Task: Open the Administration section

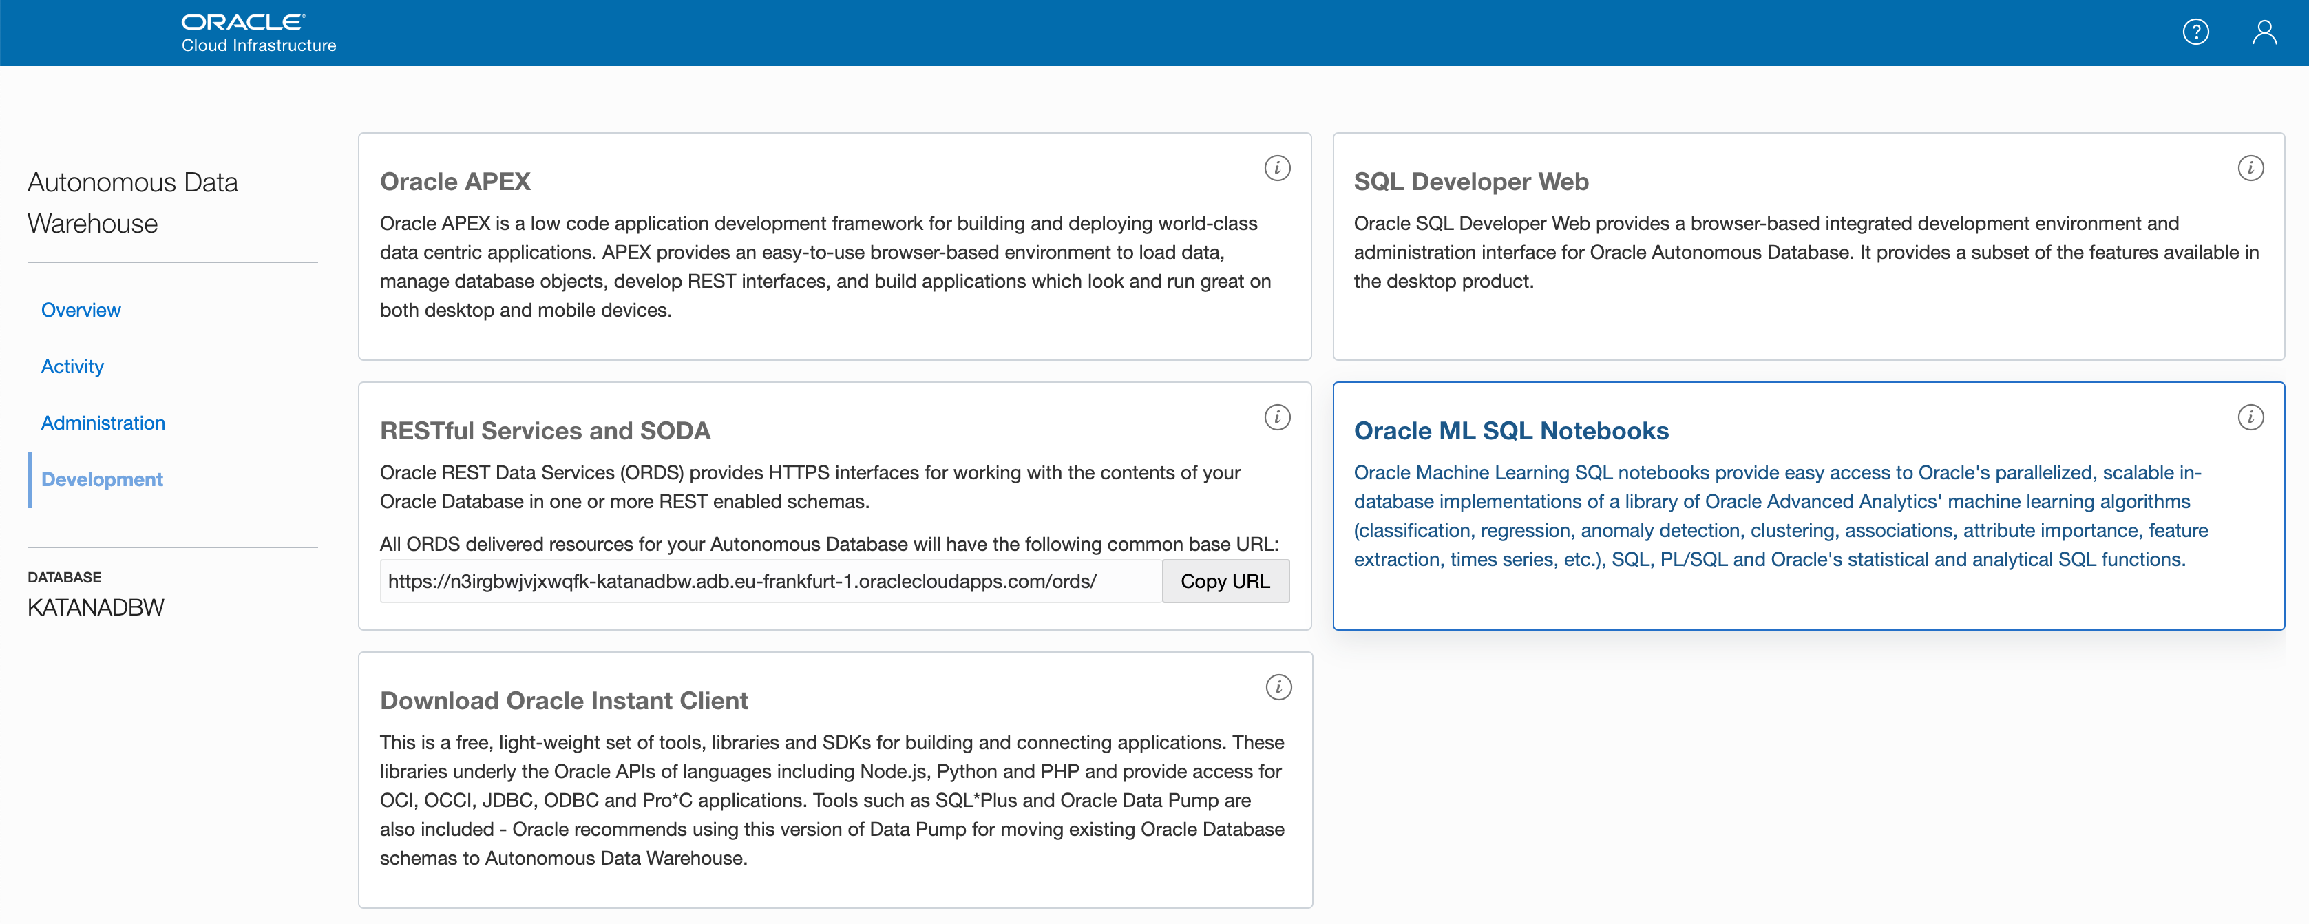Action: tap(103, 423)
